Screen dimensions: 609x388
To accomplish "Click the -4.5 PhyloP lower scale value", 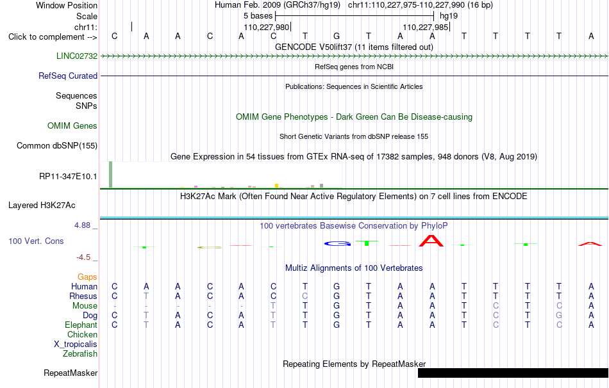I will (x=83, y=257).
